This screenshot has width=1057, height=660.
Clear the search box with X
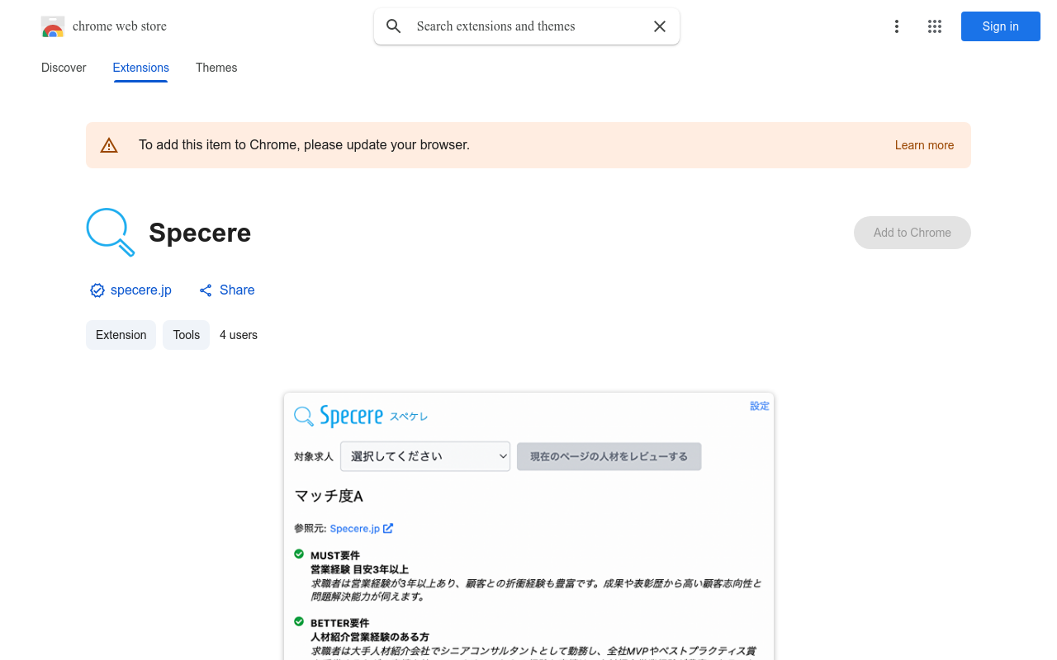coord(660,26)
